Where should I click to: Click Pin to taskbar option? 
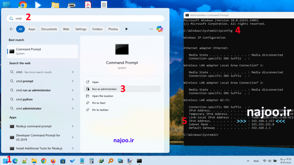pos(100,110)
